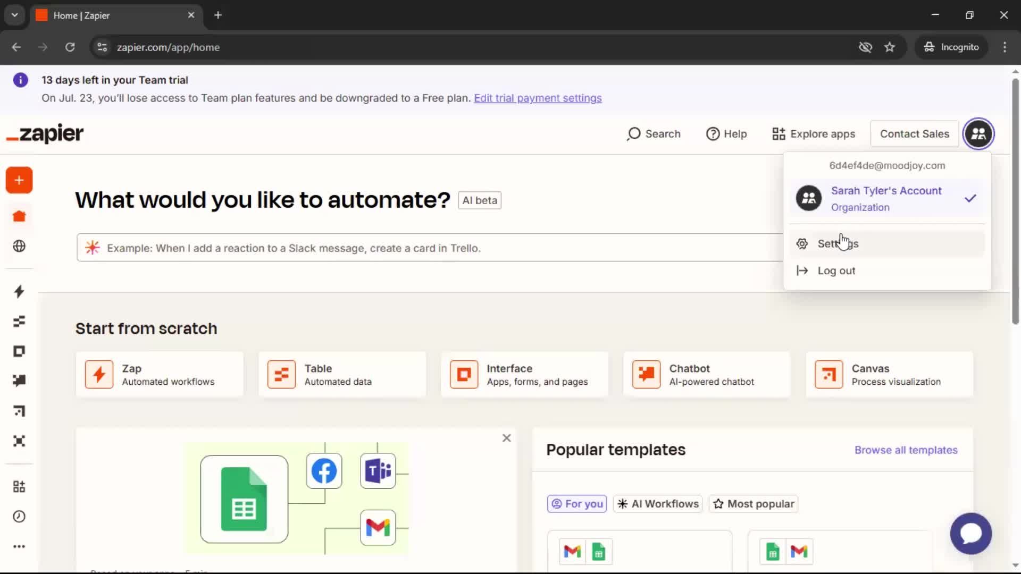Bookmark this page with the star icon
The width and height of the screenshot is (1021, 574).
(890, 47)
